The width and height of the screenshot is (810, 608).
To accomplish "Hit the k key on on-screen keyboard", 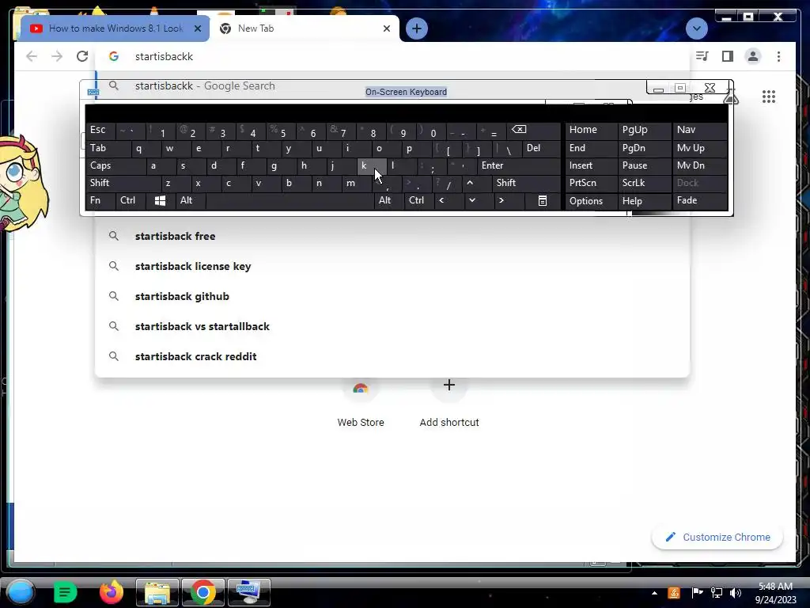I will pyautogui.click(x=372, y=165).
